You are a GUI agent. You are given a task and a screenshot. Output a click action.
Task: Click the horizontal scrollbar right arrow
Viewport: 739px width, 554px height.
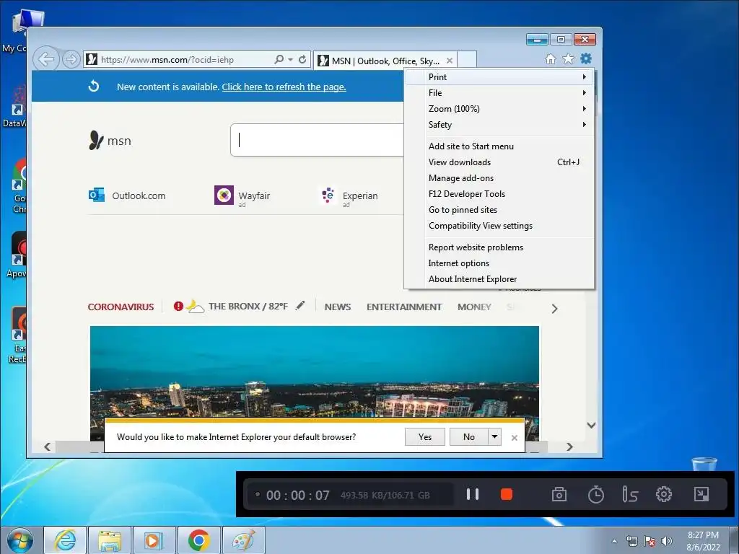click(x=569, y=447)
